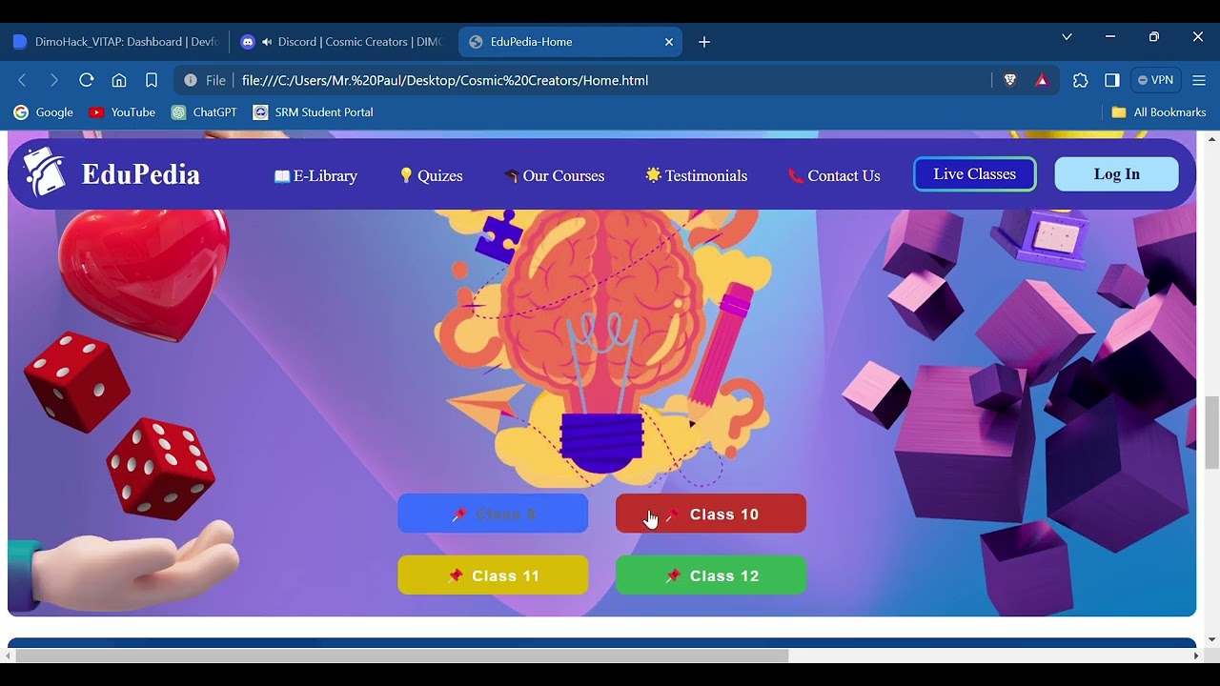Toggle the VPN button

(x=1155, y=80)
